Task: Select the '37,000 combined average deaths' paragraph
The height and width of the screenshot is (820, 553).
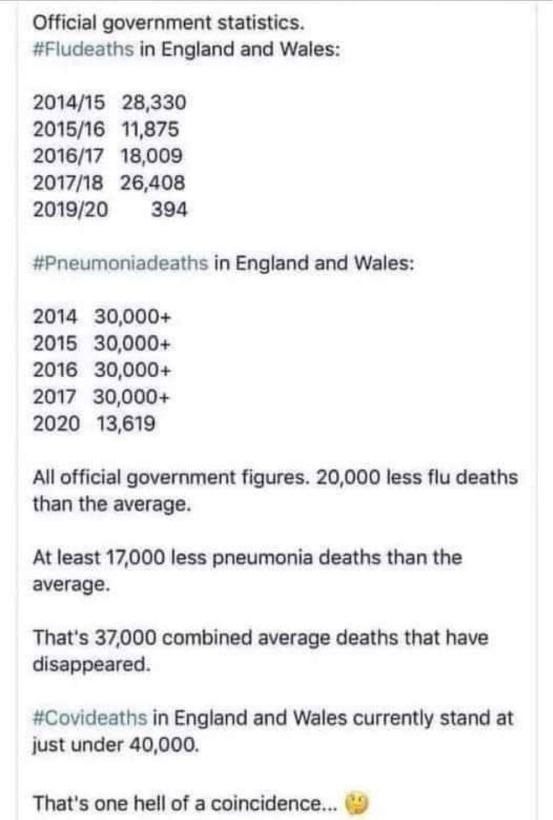Action: pyautogui.click(x=260, y=651)
